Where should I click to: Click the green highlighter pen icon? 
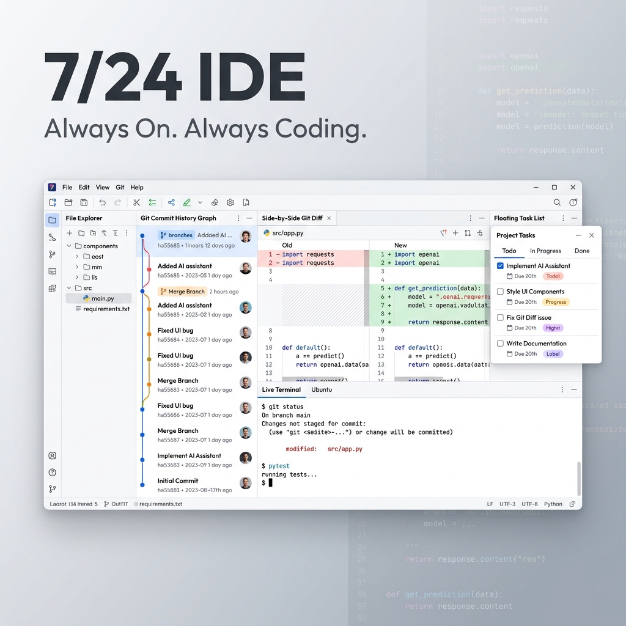[187, 202]
